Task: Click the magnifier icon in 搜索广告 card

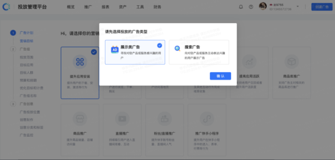Action: coord(177,48)
